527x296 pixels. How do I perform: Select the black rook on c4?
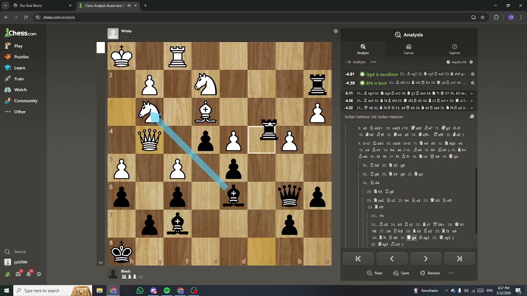pos(269,131)
